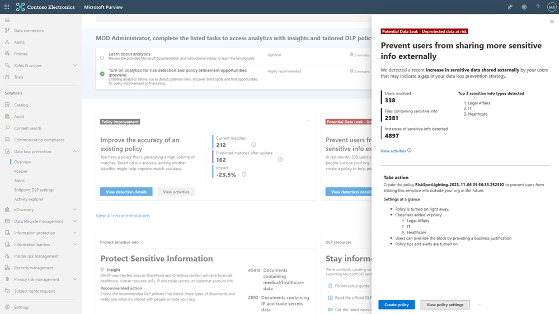Toggle the Turn on analytics completed checkmark
This screenshot has height=314, width=559.
[102, 74]
